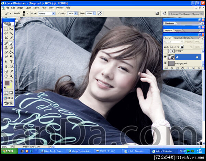
Task: Open the Brush preset picker arrow
Action: point(27,13)
